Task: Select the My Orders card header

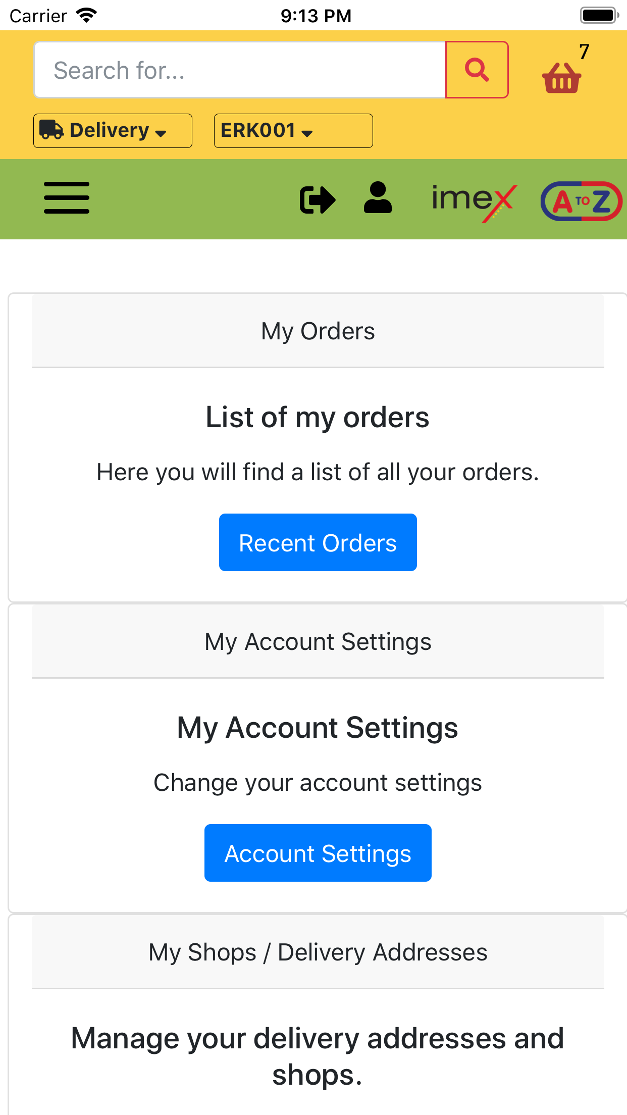Action: point(318,331)
